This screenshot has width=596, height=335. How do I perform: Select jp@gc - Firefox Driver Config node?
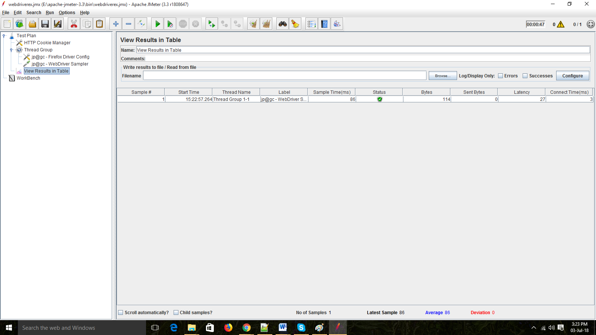pyautogui.click(x=60, y=57)
